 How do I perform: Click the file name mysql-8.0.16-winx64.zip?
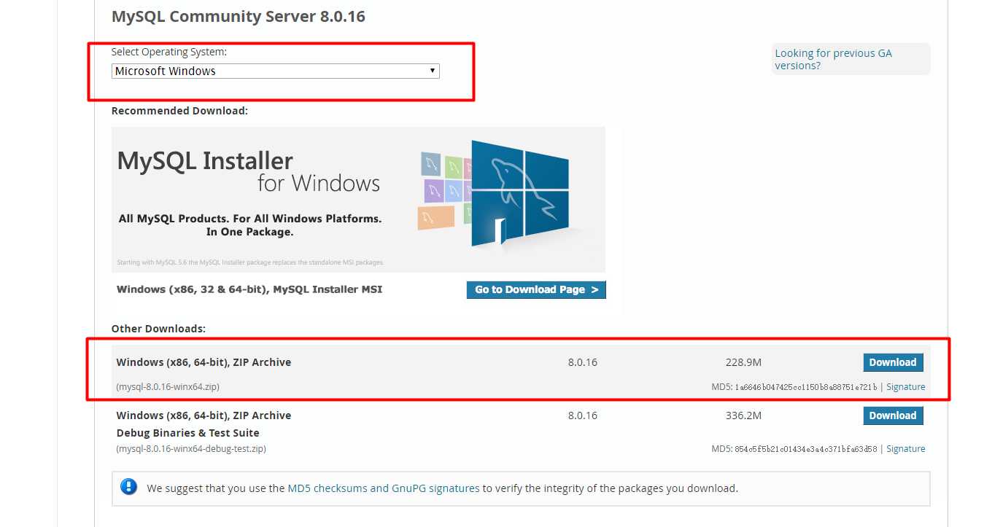click(168, 387)
